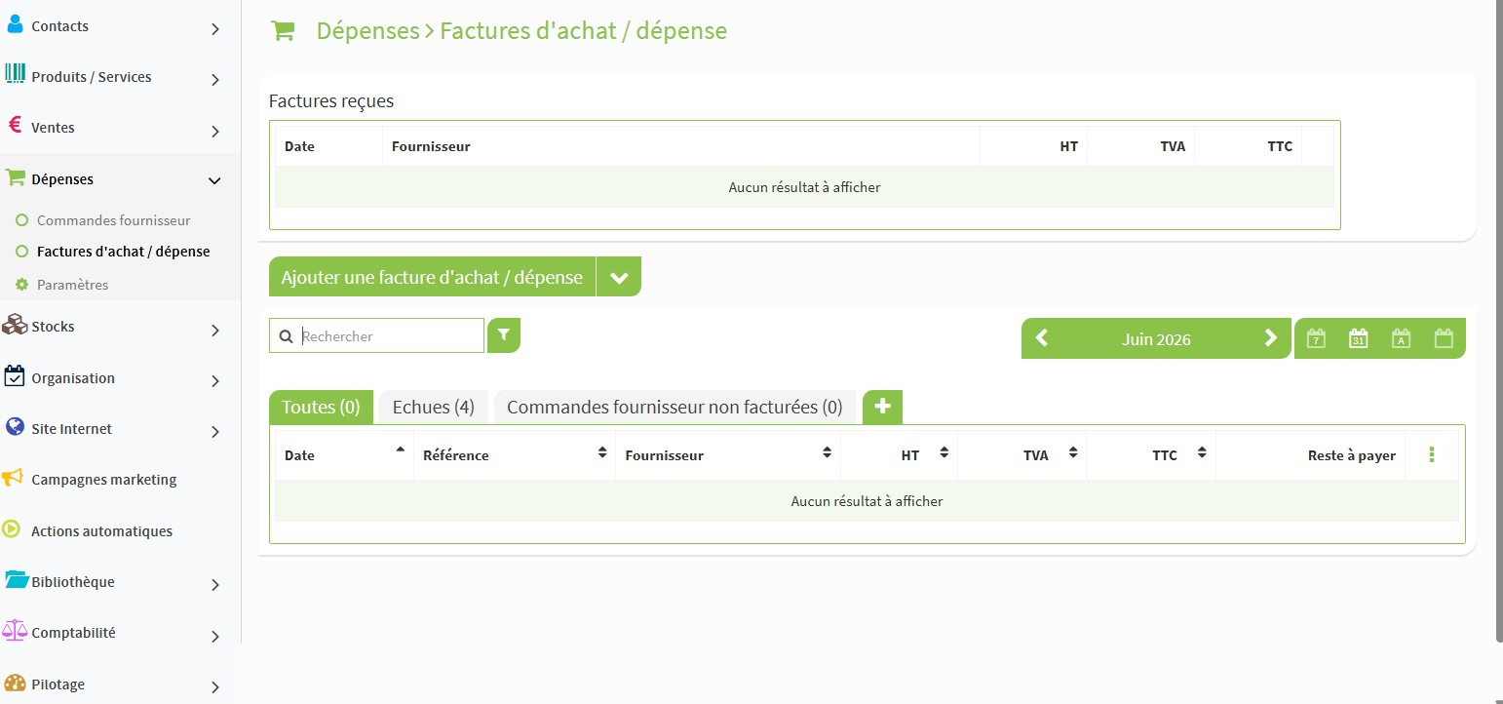
Task: Click the Actions automatiques play icon
Action: point(12,529)
